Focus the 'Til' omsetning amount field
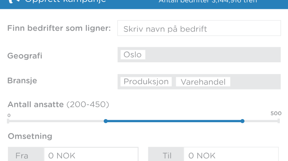 pyautogui.click(x=231, y=155)
